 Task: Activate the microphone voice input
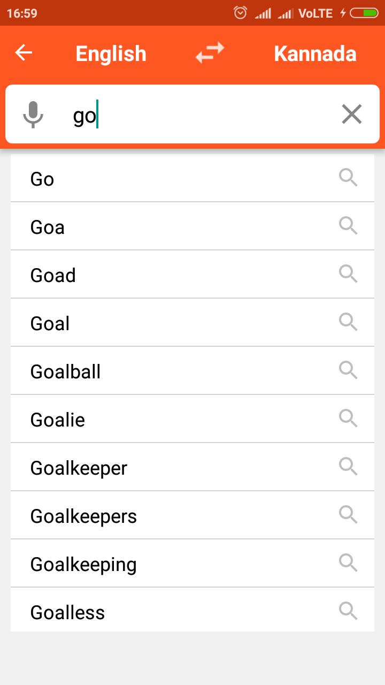tap(33, 114)
